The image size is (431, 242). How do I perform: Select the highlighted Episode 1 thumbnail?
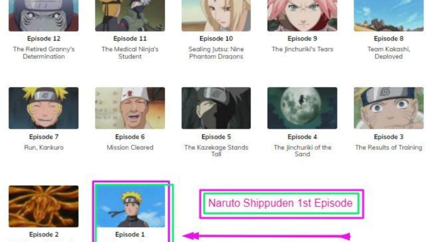tap(130, 206)
